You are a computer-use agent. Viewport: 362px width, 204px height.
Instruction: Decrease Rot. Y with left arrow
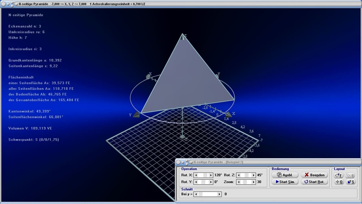pyautogui.click(x=196, y=182)
